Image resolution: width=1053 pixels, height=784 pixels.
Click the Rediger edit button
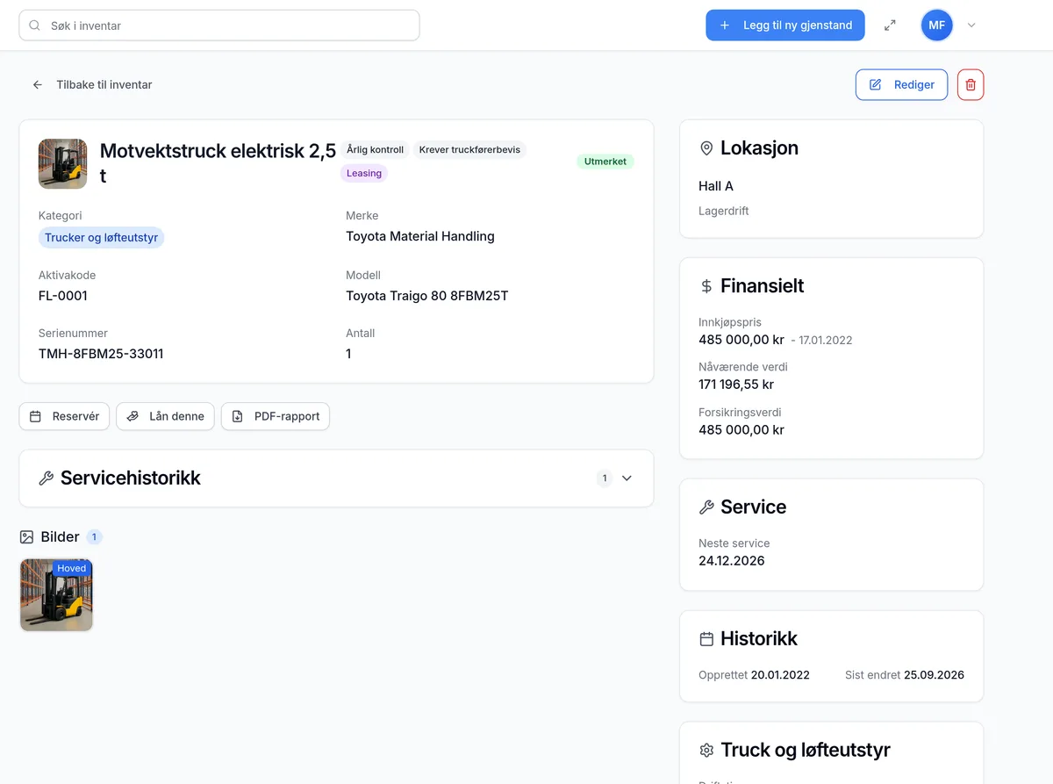point(901,84)
